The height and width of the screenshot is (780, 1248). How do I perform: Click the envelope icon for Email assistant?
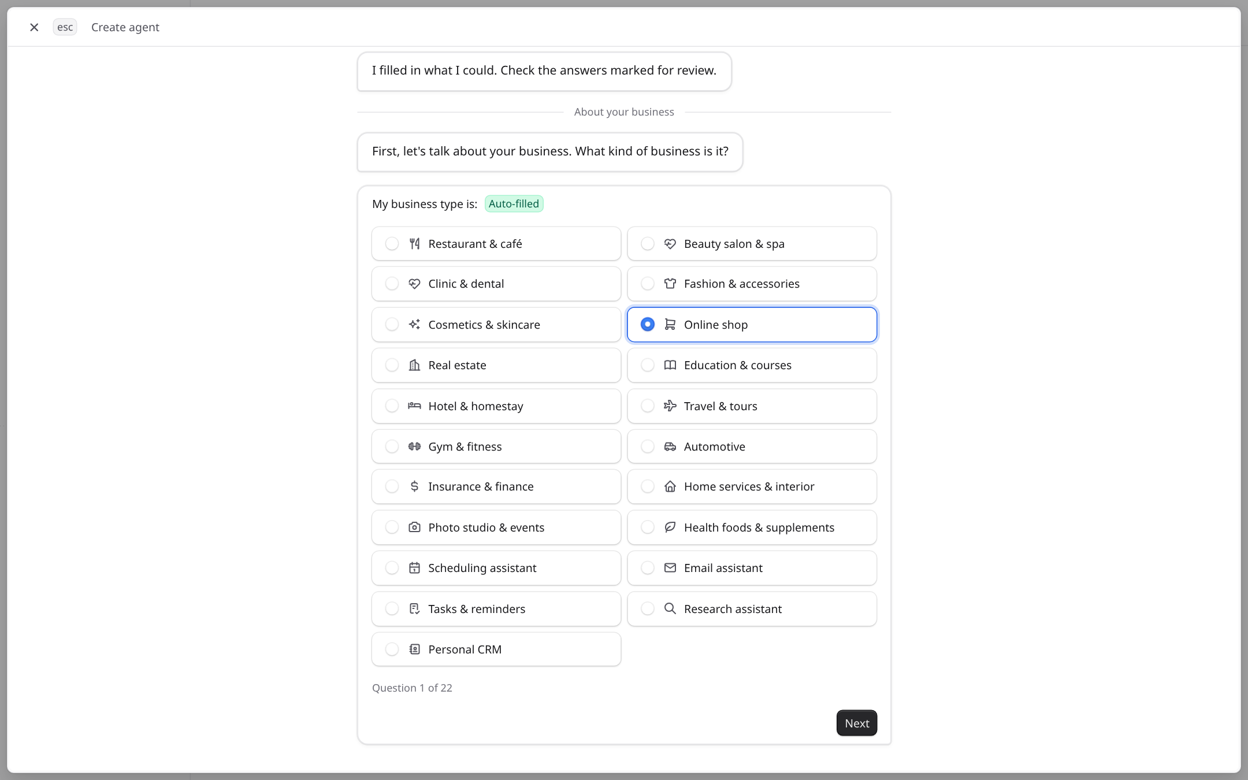[x=670, y=568]
